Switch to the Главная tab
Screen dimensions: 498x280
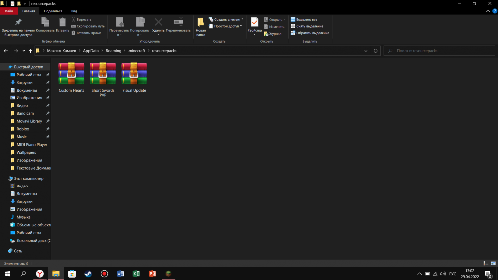tap(28, 11)
